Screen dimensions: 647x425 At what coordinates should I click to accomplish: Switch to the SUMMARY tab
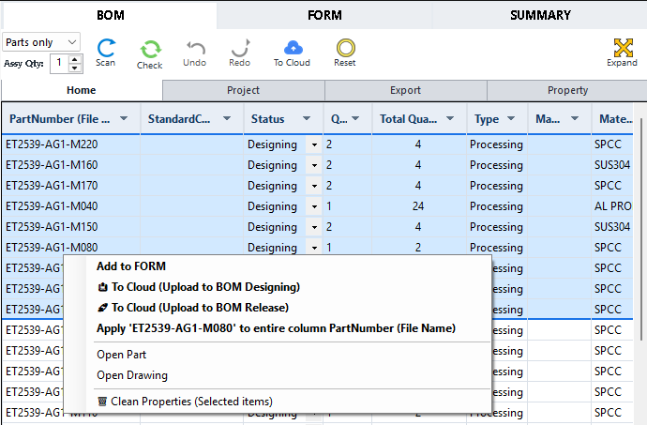pyautogui.click(x=540, y=15)
